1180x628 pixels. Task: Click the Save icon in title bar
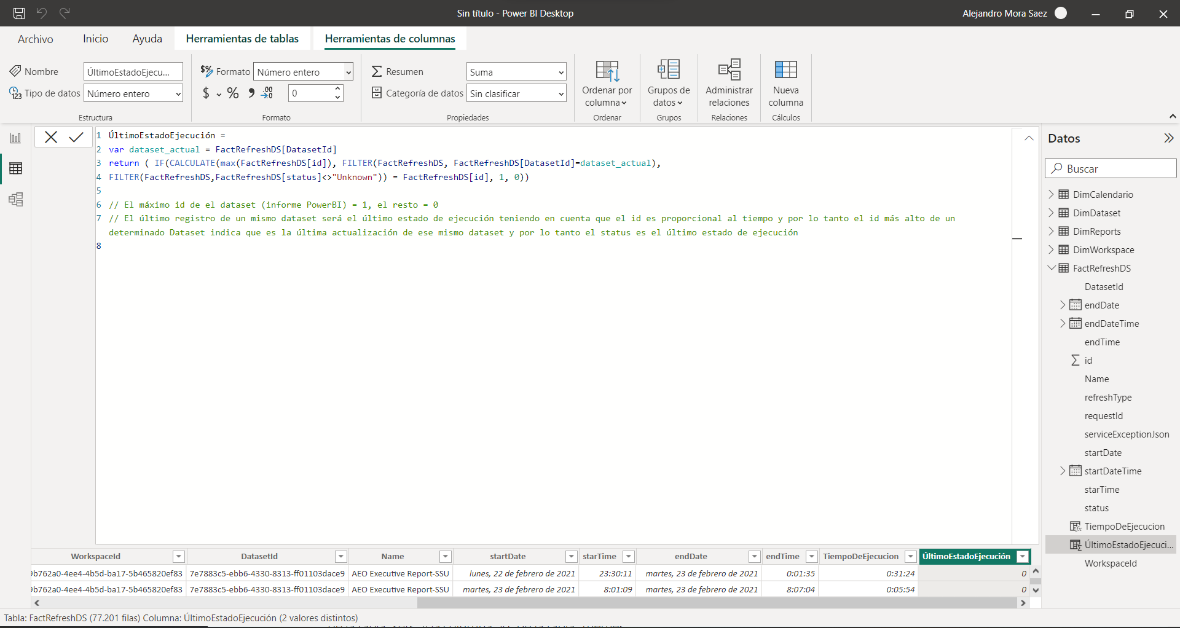coord(19,13)
